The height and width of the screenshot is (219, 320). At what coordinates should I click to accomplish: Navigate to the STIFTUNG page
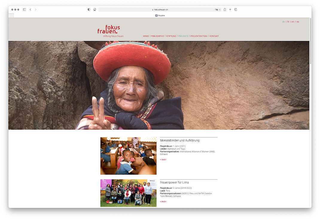point(171,36)
